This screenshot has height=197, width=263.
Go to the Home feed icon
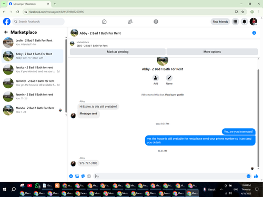104,22
